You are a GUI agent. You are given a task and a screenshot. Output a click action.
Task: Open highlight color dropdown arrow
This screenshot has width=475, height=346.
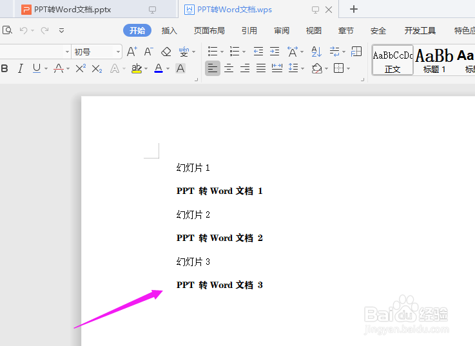[x=146, y=69]
